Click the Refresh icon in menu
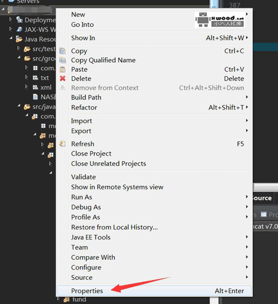278x304 pixels. (62, 144)
